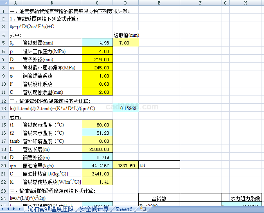Select the 输油管线温度压降 sheet tab
Image resolution: width=264 pixels, height=213 pixels.
pos(50,209)
